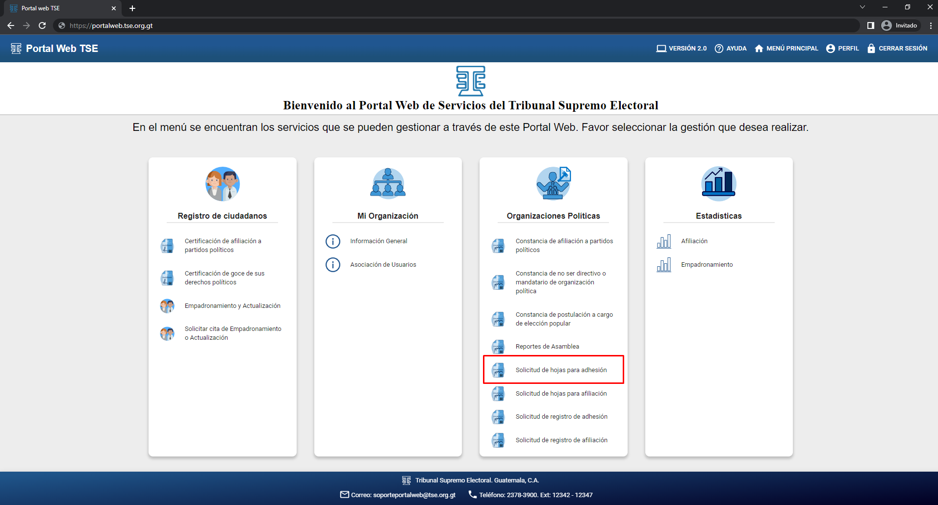Click the Organizaciones Políticas illustration
This screenshot has height=505, width=938.
(554, 183)
